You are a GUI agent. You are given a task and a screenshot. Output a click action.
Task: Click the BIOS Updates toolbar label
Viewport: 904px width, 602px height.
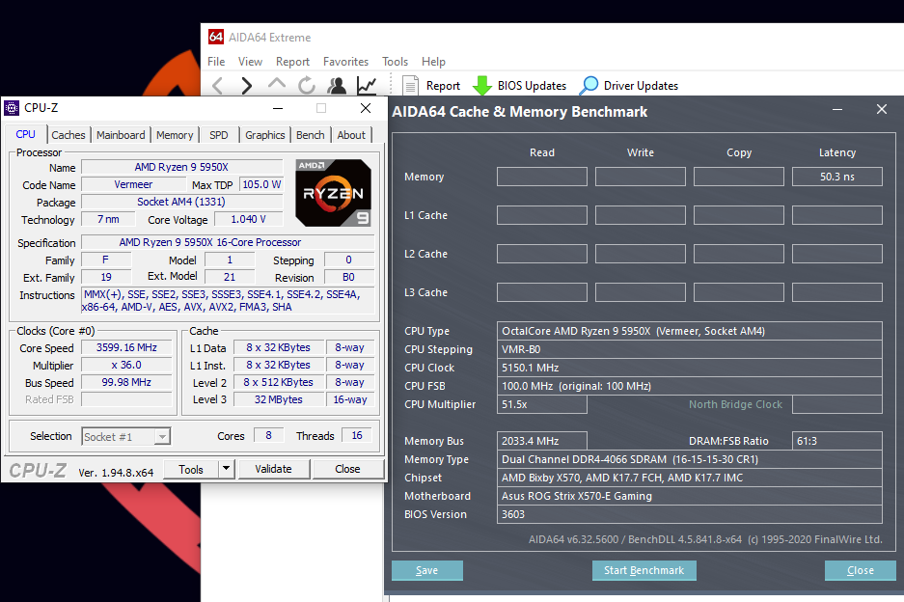[x=532, y=86]
